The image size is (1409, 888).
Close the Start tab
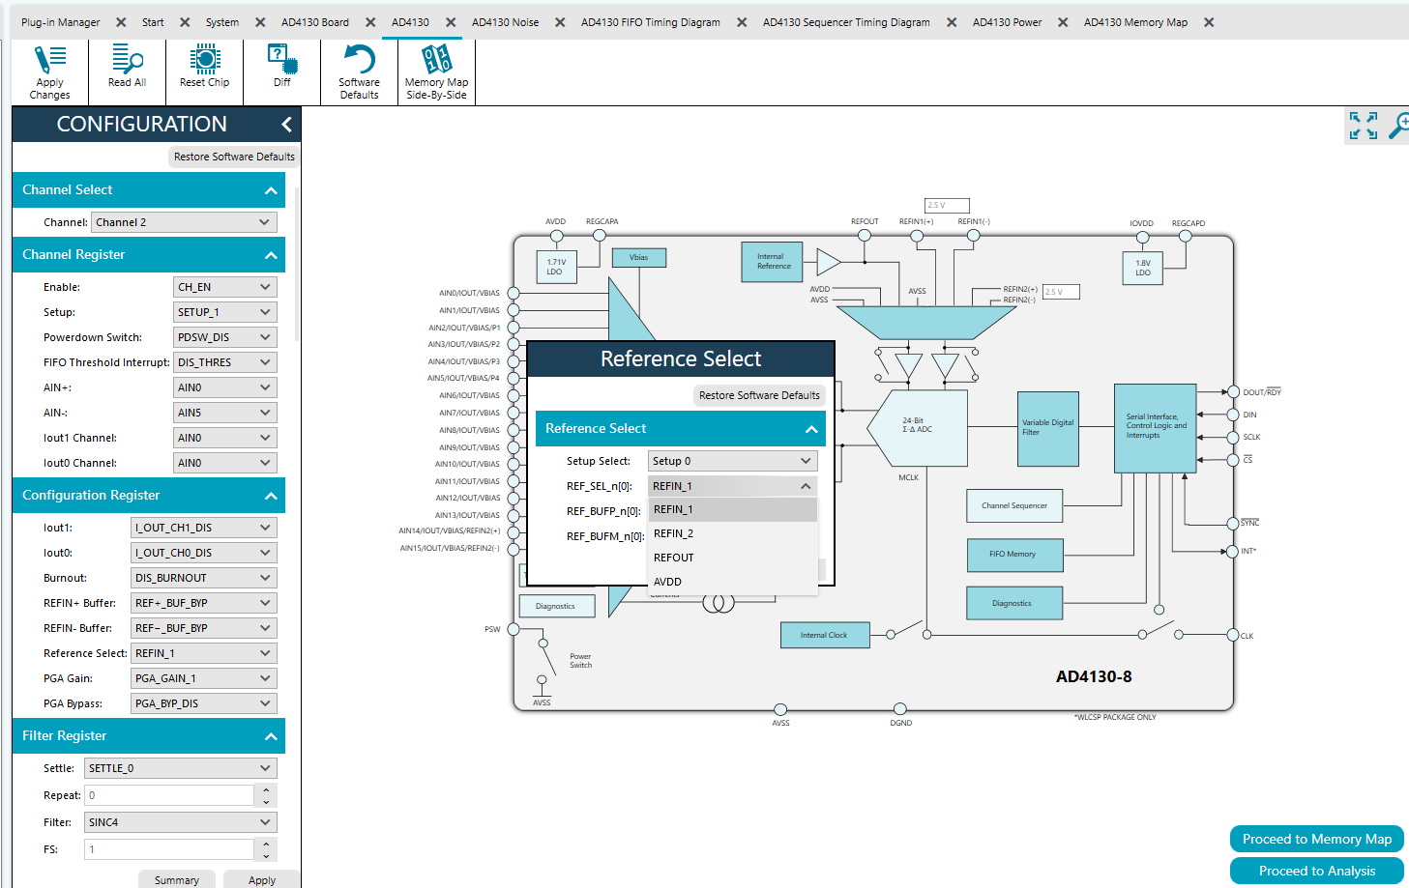coord(185,22)
